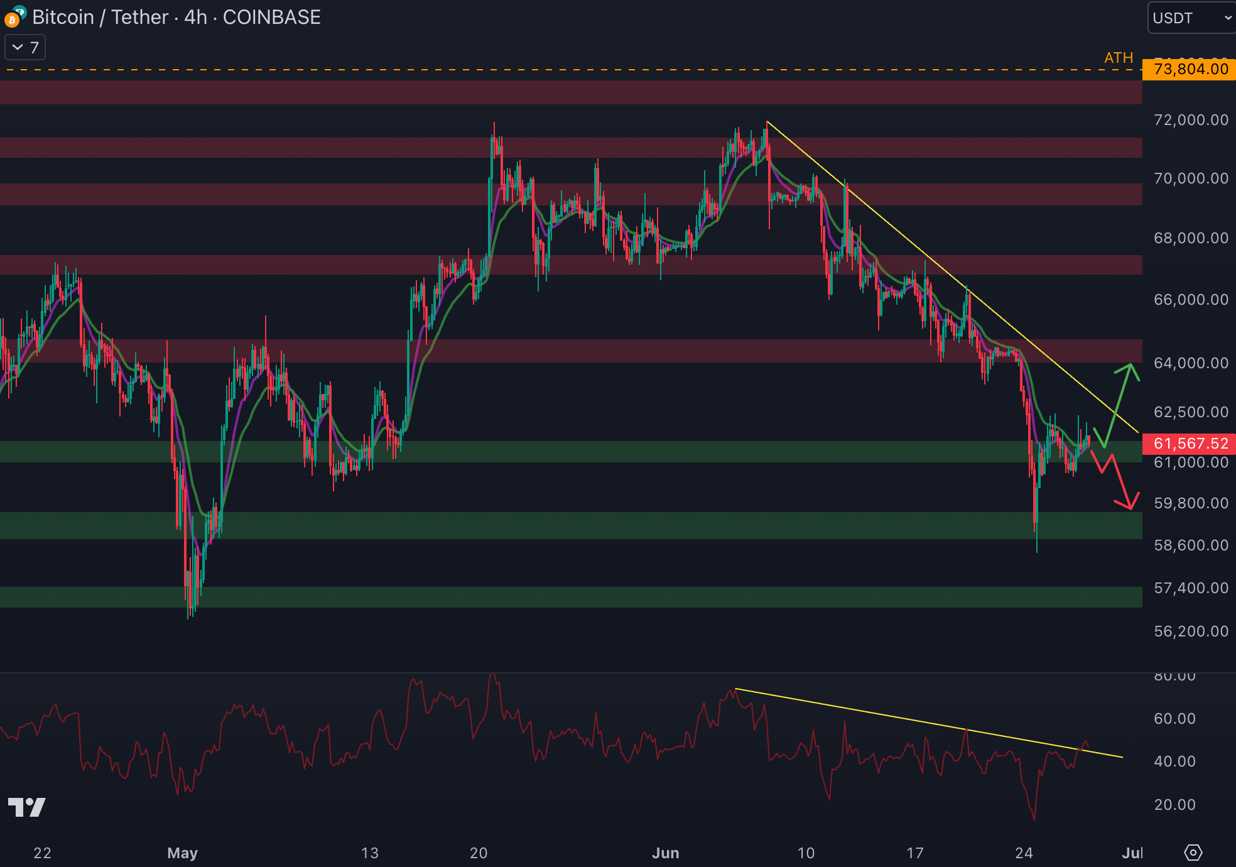1236x867 pixels.
Task: Expand the collapsed indicators legend showing 7
Action: tap(25, 48)
